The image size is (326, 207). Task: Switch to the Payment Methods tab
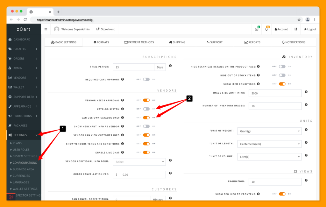coord(139,42)
